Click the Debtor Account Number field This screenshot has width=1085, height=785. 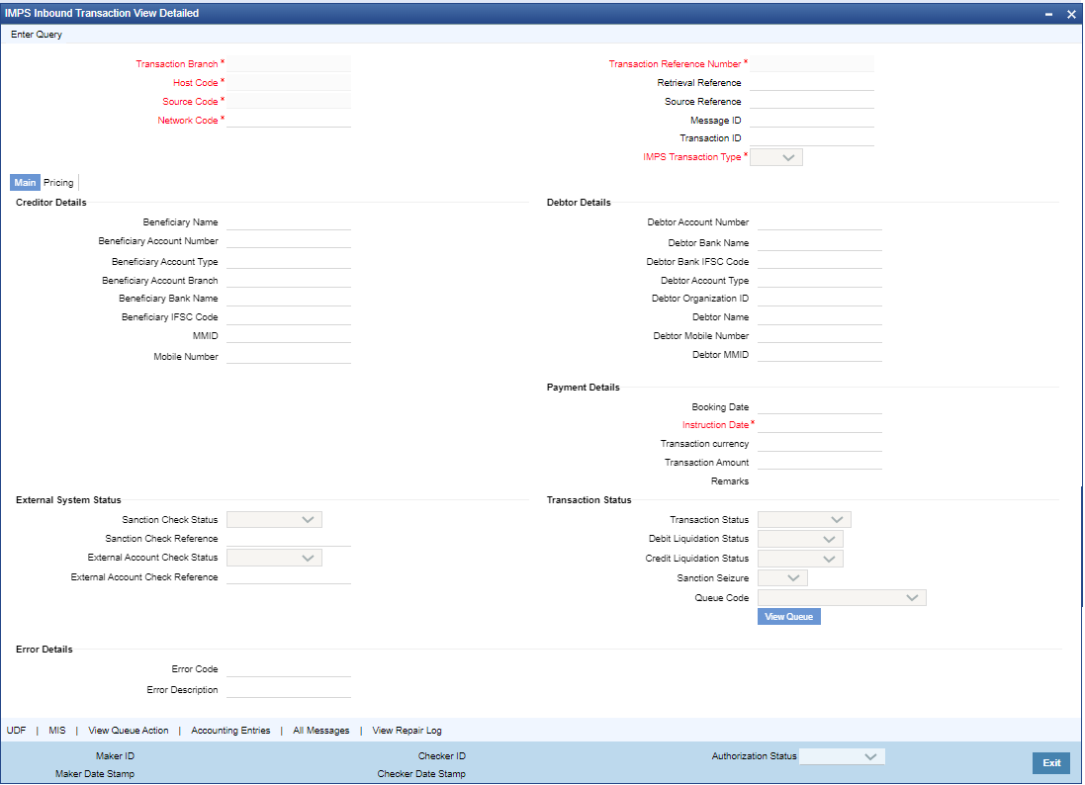click(x=820, y=222)
